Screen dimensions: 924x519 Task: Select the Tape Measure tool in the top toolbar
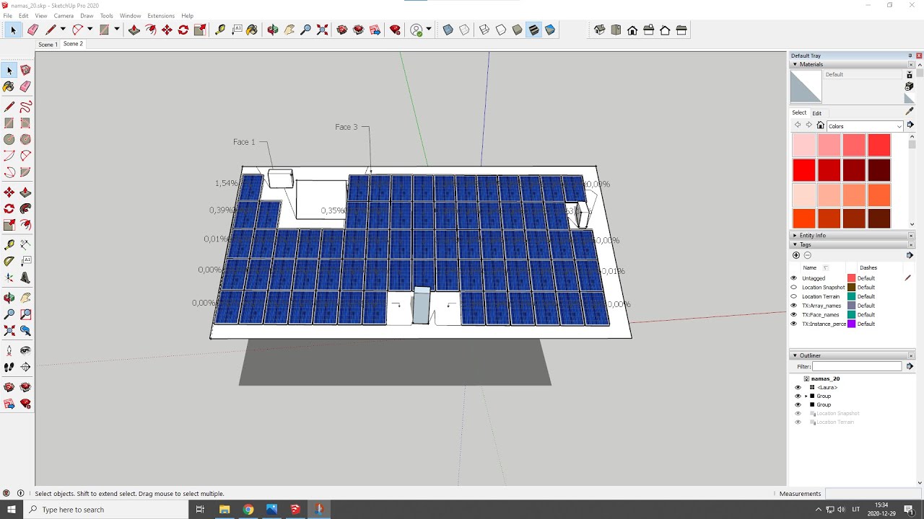(x=220, y=30)
